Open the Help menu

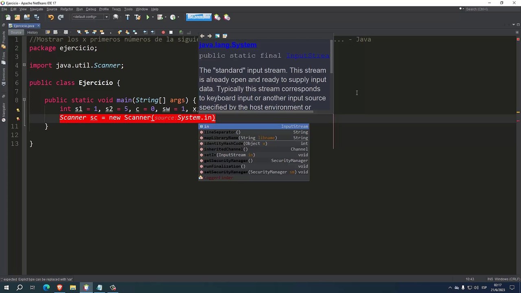click(155, 9)
